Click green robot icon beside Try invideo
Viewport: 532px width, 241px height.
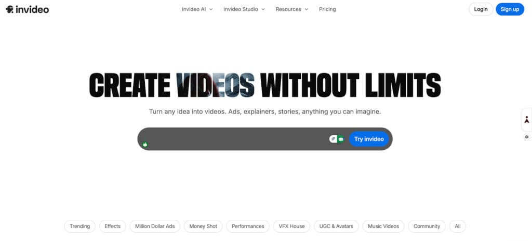(341, 139)
